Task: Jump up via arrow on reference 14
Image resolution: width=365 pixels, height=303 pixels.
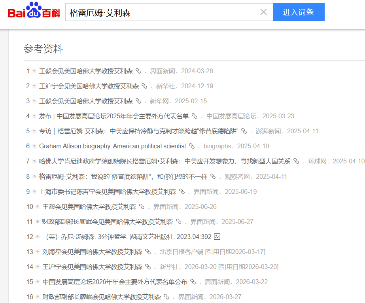Action: coord(38,267)
